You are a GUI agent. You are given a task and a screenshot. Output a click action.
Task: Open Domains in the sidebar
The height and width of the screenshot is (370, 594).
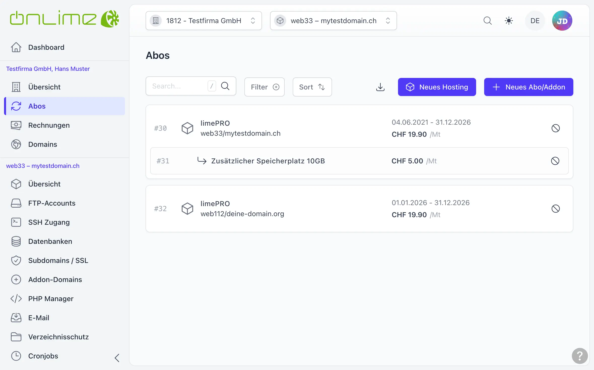(x=64, y=144)
